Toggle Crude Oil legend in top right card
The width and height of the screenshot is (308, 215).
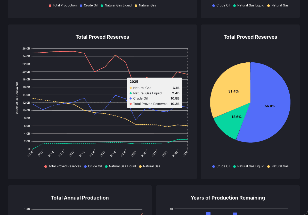pos(221,5)
